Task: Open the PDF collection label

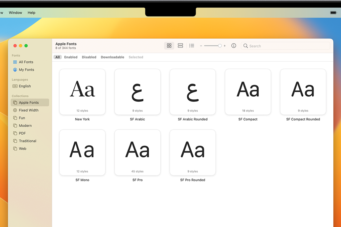Action: pyautogui.click(x=22, y=133)
